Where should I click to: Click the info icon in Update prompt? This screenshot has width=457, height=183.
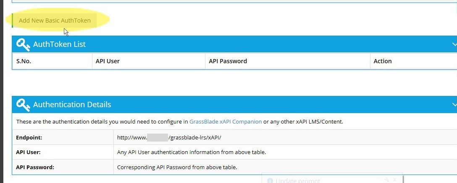point(270,180)
